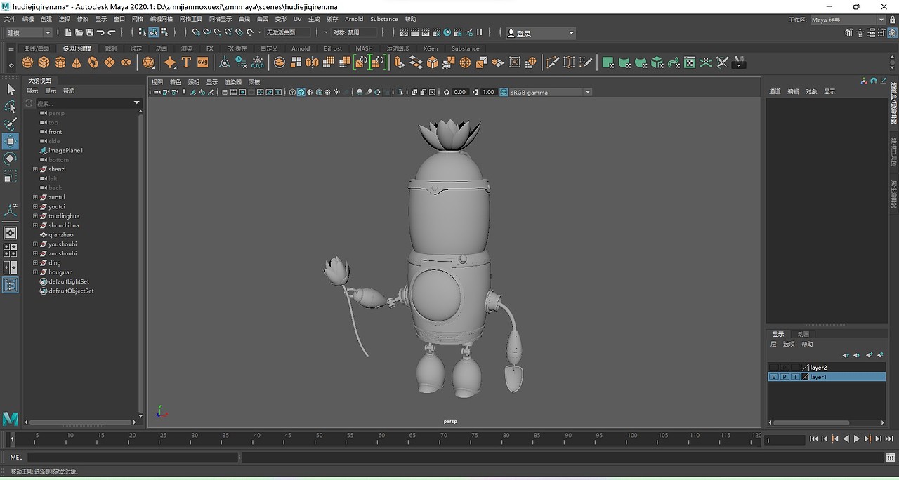Image resolution: width=899 pixels, height=480 pixels.
Task: Toggle the empty visibility box of layer2
Action: tap(773, 367)
